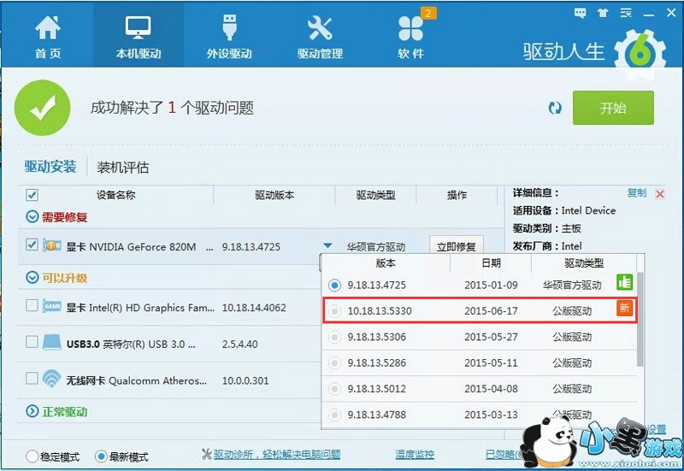The image size is (684, 471).
Task: Expand the 正常驱动 section
Action: (x=32, y=411)
